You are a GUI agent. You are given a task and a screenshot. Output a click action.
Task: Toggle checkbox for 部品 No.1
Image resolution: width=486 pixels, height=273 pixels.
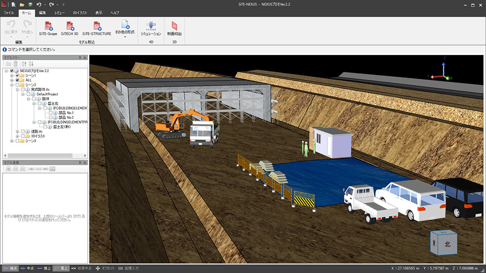tap(51, 113)
